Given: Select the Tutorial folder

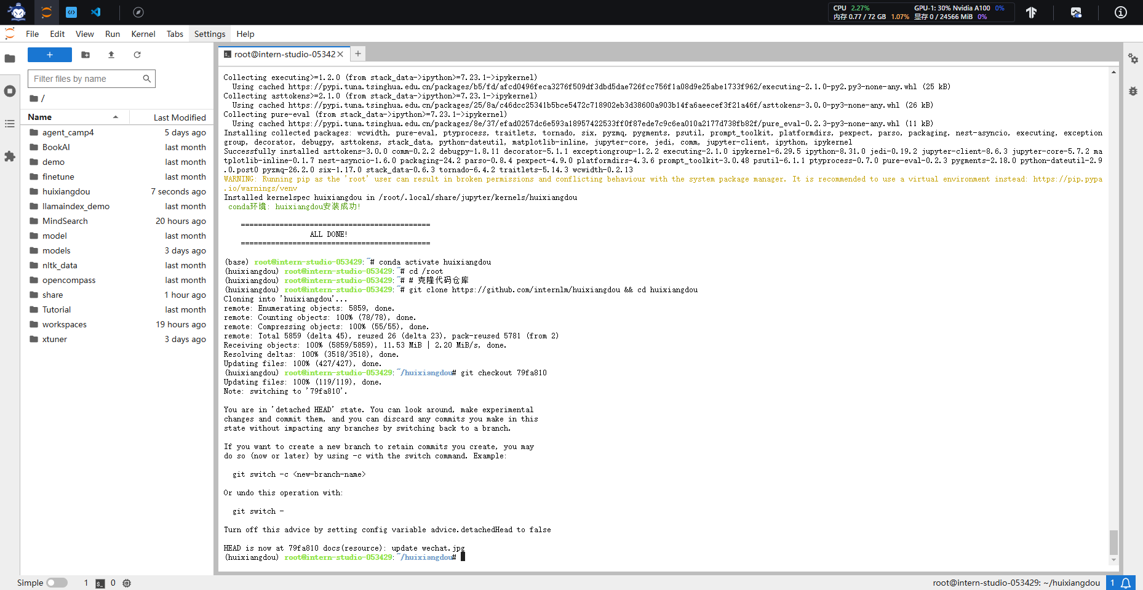Looking at the screenshot, I should 117,309.
